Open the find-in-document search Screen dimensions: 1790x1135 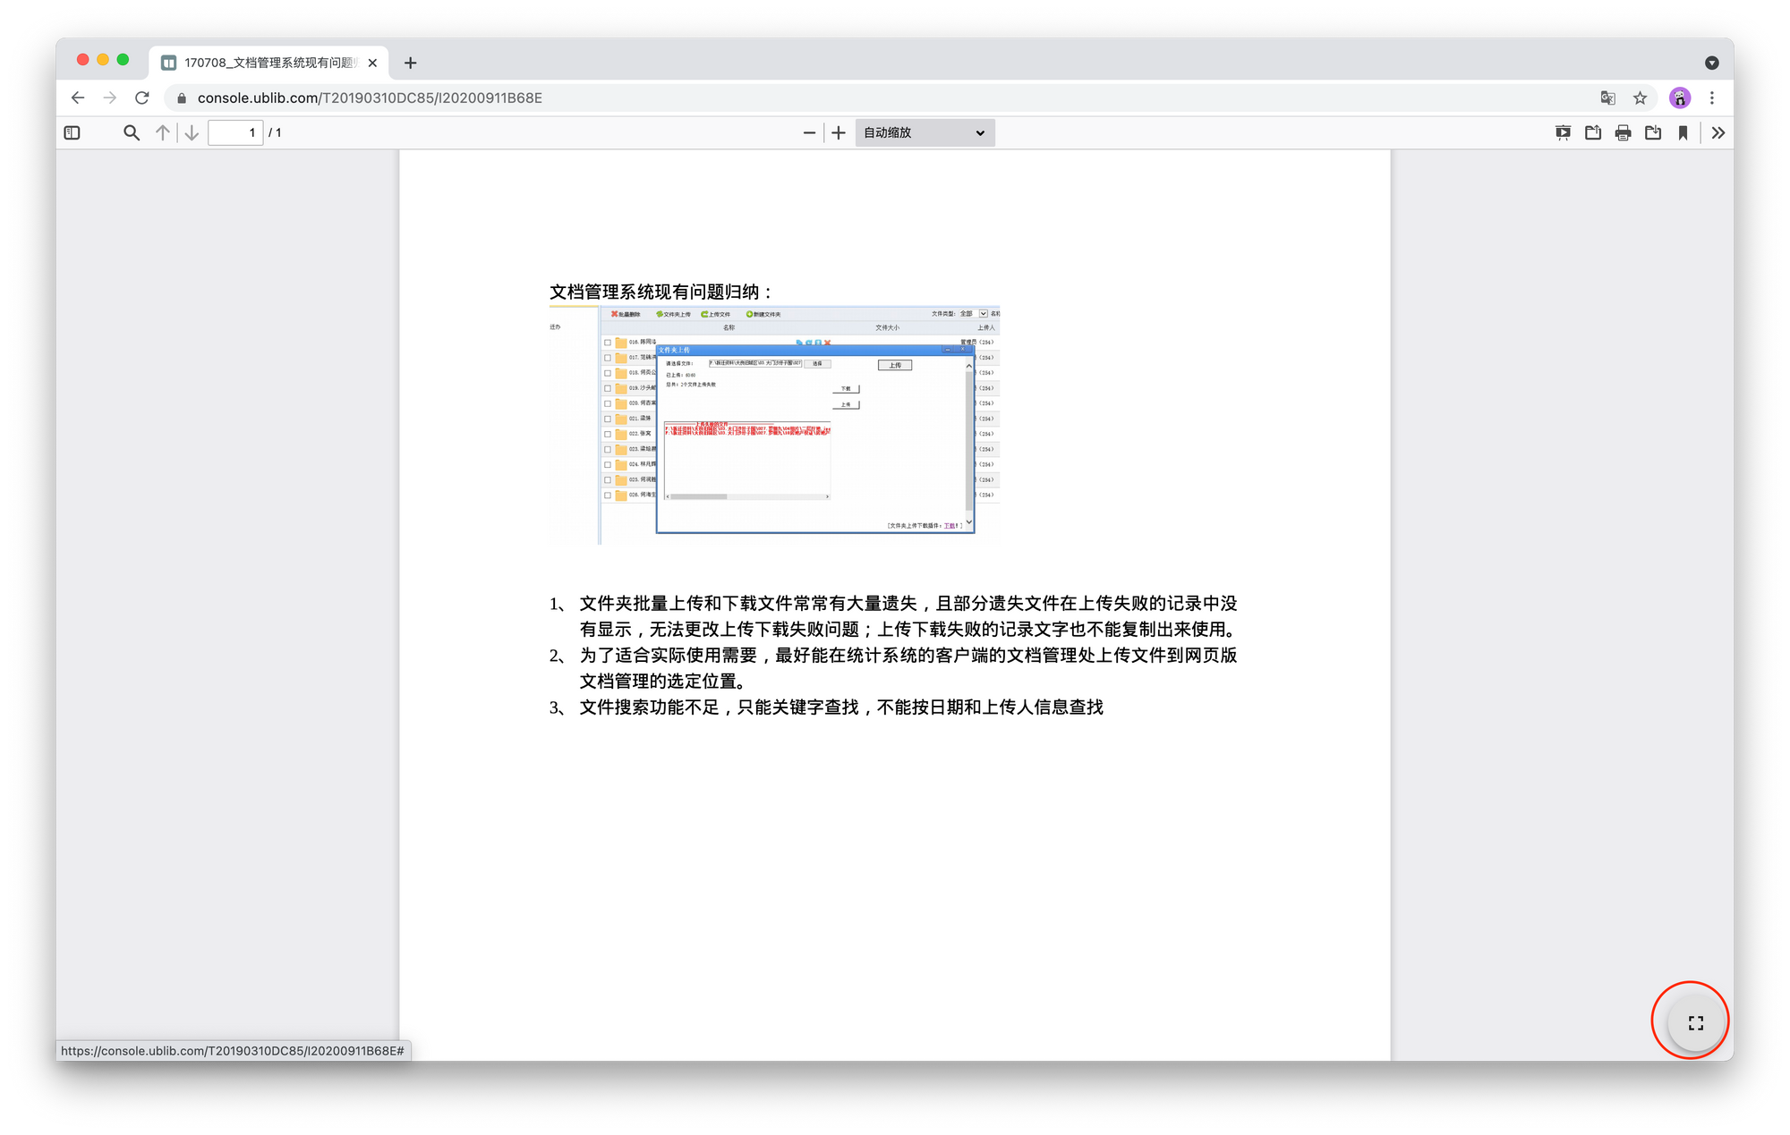132,132
